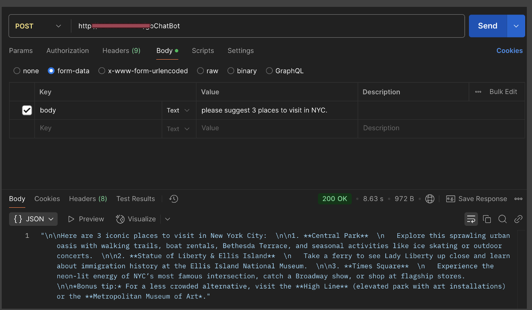The width and height of the screenshot is (532, 310).
Task: Click the link icon in response toolbar
Action: point(518,219)
